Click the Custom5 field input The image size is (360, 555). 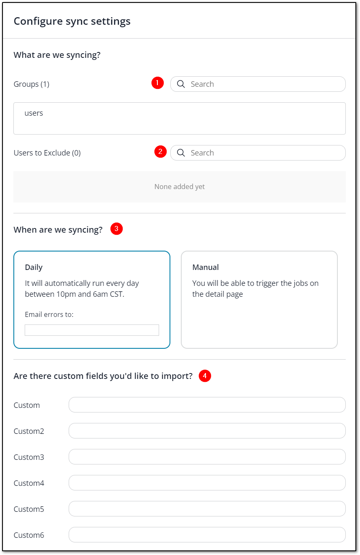pyautogui.click(x=207, y=508)
